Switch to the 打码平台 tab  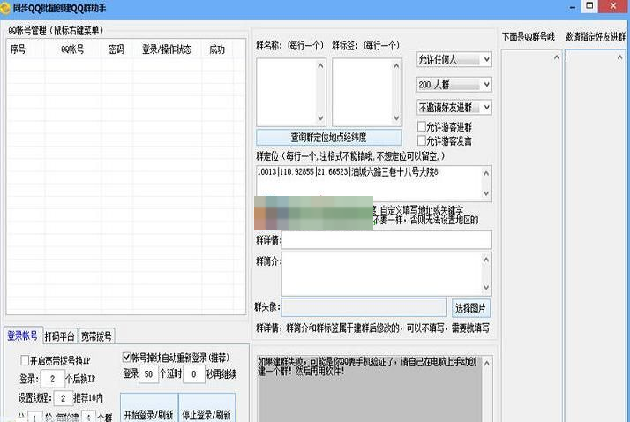tap(59, 336)
